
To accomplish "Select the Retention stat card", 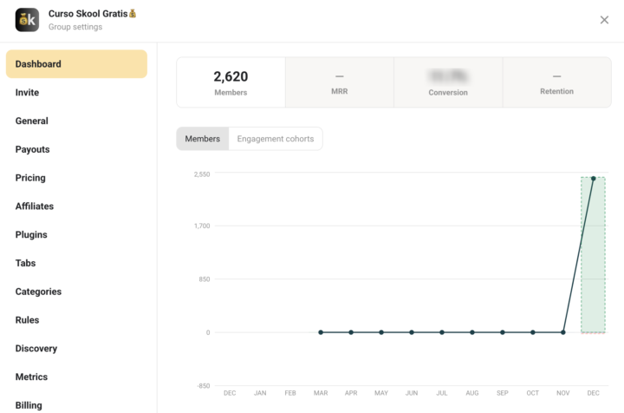I will pyautogui.click(x=556, y=82).
